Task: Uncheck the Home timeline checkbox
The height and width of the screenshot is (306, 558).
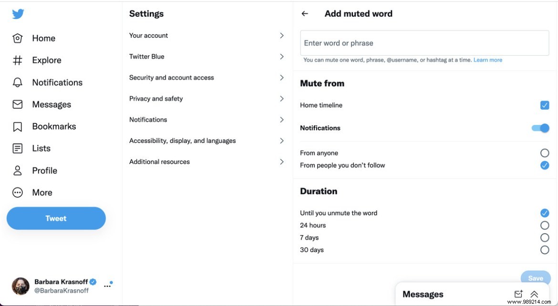Action: tap(545, 105)
